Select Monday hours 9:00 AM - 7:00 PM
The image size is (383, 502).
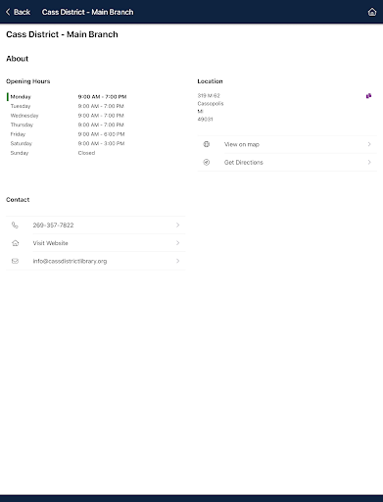point(102,97)
